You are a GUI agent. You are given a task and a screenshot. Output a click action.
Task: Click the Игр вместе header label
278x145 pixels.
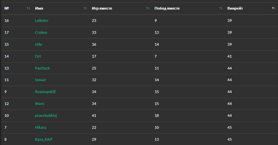[x=102, y=8]
